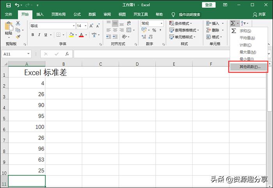
Task: Apply percent style with the % icon
Action: [154, 30]
